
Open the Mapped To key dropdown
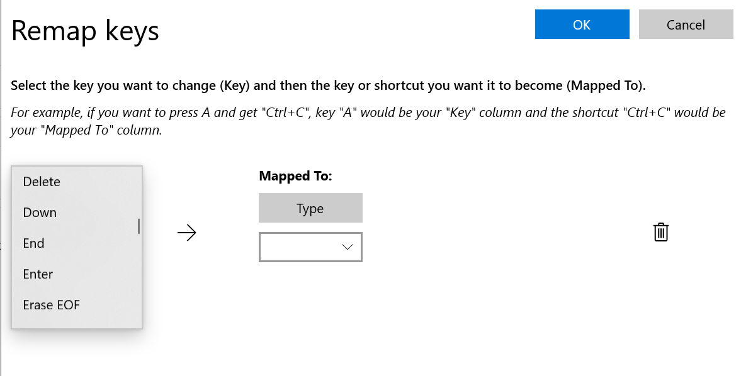click(x=310, y=246)
